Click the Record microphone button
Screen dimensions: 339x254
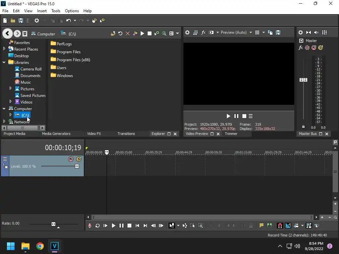pos(90,226)
